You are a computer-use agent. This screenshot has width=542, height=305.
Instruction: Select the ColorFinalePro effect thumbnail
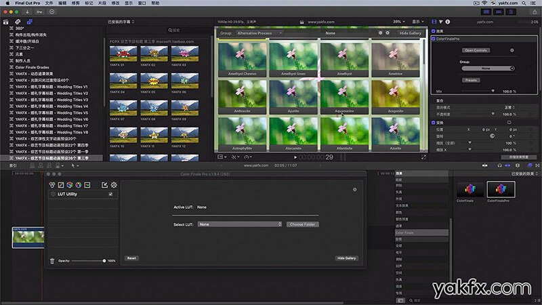[x=501, y=190]
